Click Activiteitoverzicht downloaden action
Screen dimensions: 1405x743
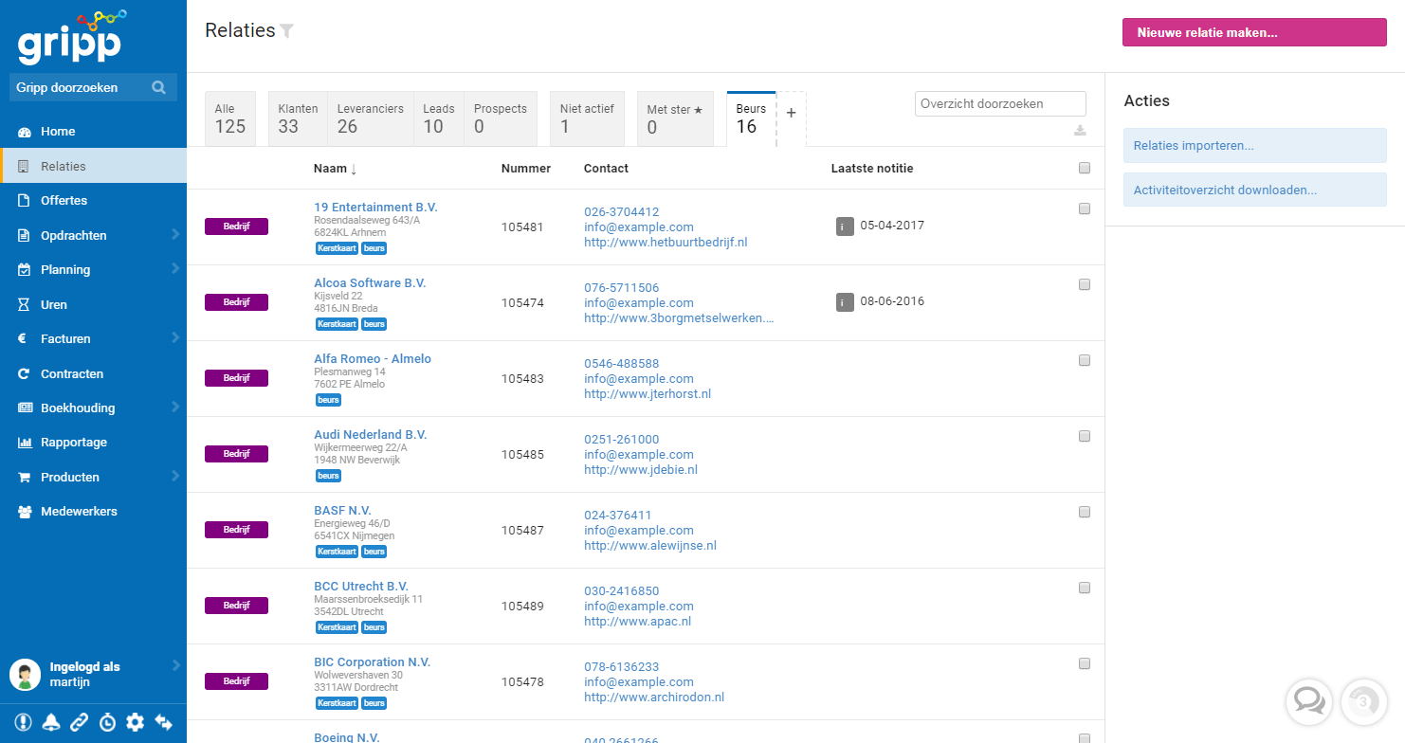(x=1254, y=190)
